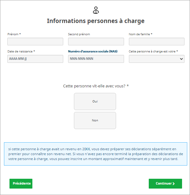Click the heading Informations personnes à charge
Screen dimensions: 190x195
click(96, 21)
